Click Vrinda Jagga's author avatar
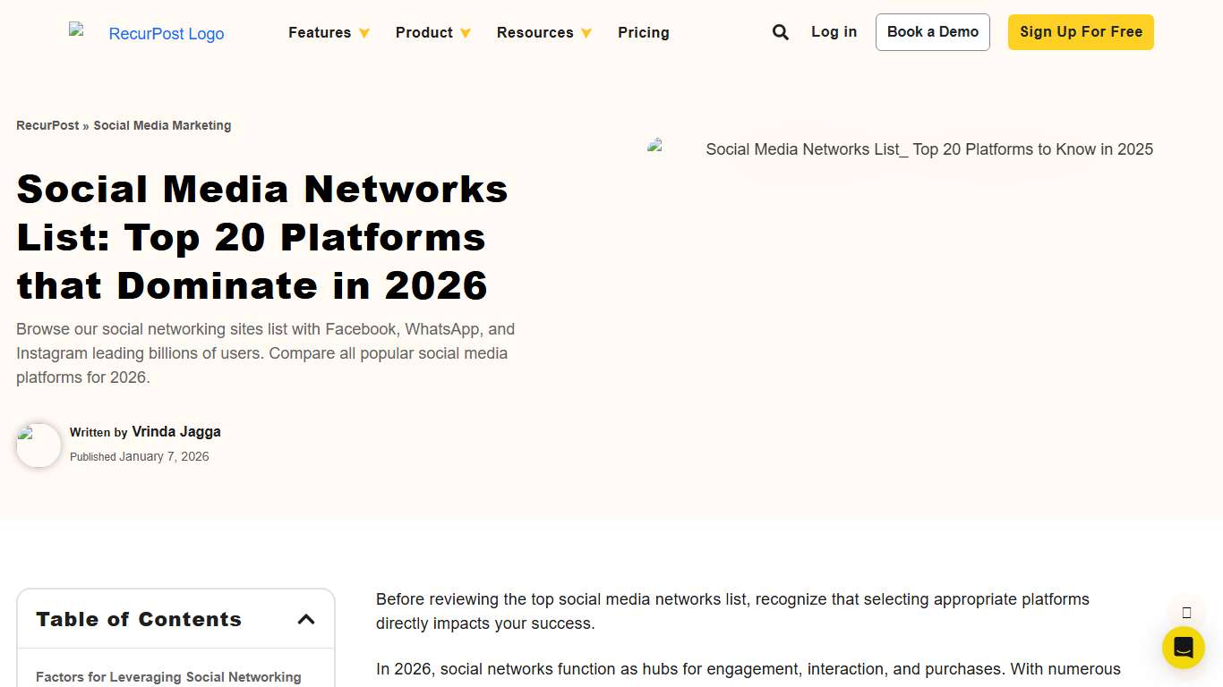 click(x=38, y=445)
